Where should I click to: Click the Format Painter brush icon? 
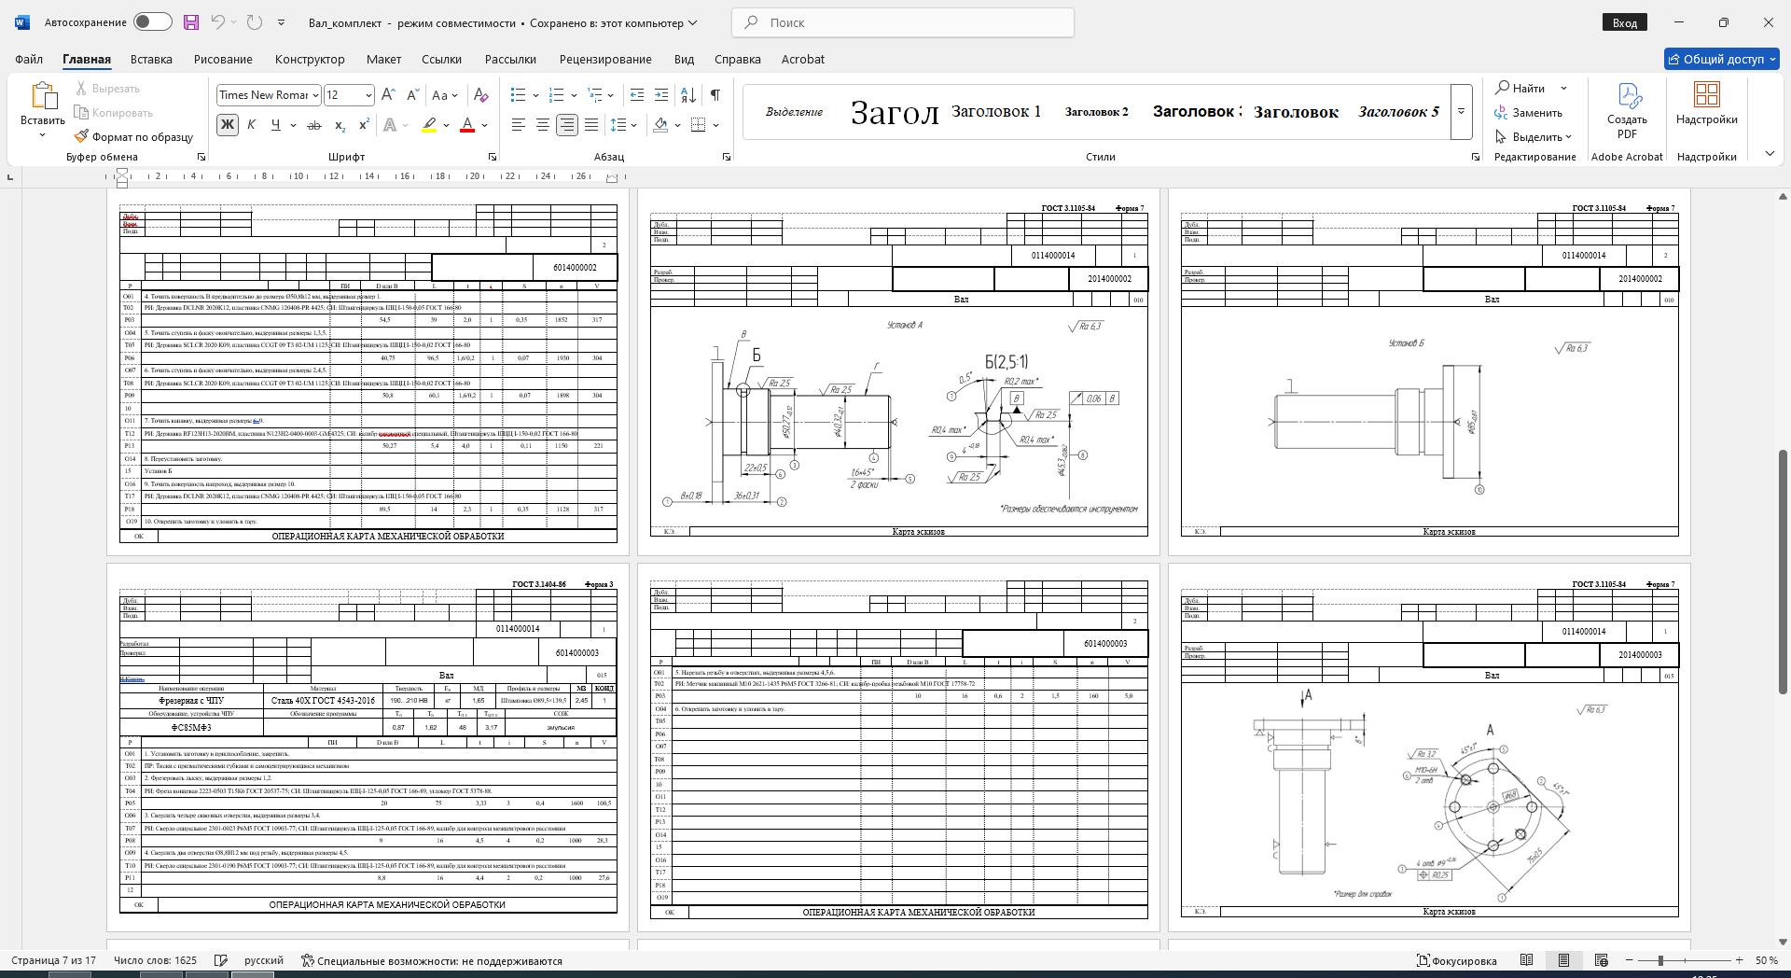[x=82, y=136]
